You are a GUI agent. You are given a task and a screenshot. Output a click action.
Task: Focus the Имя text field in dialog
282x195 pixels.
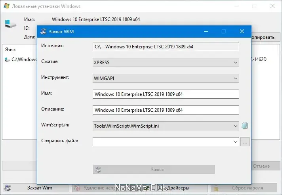[x=166, y=94]
